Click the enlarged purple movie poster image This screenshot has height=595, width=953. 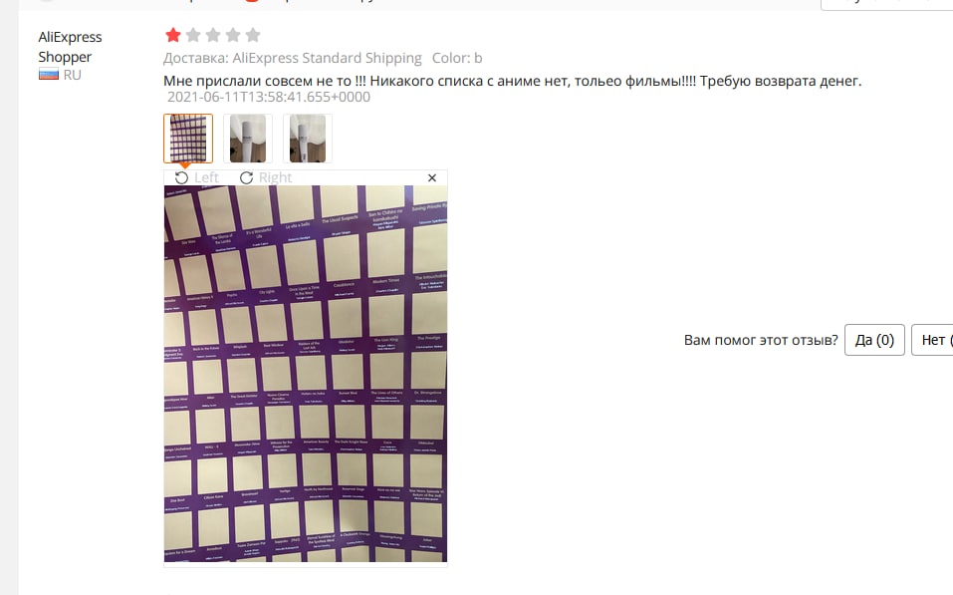306,374
